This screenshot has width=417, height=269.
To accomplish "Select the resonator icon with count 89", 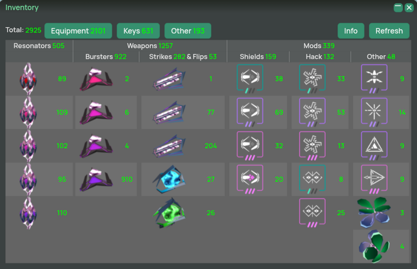I will 28,79.
